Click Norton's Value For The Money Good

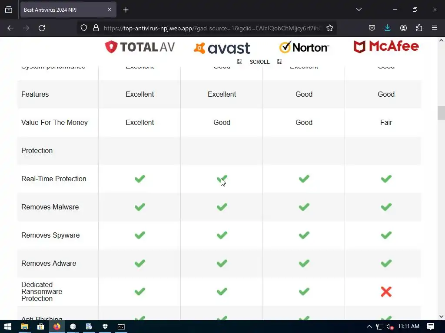[304, 123]
